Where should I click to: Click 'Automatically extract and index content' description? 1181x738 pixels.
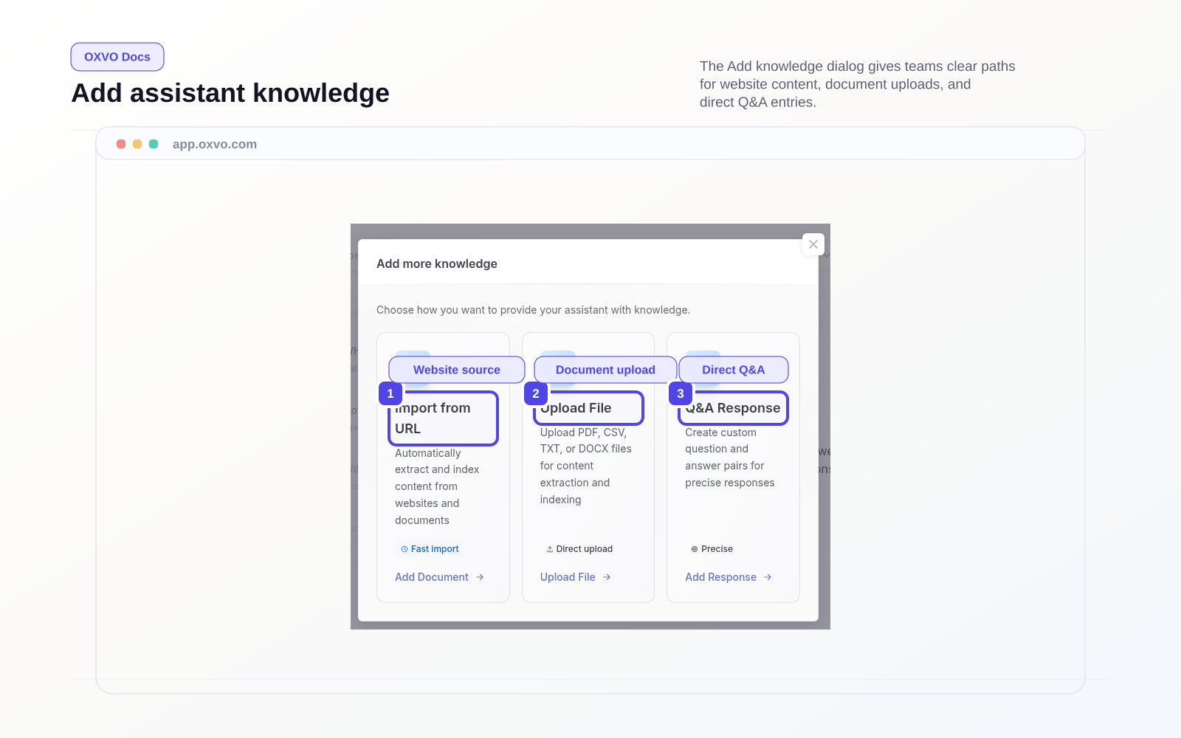[438, 486]
